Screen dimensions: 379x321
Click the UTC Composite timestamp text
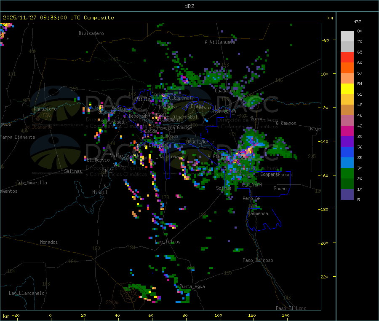click(x=58, y=18)
